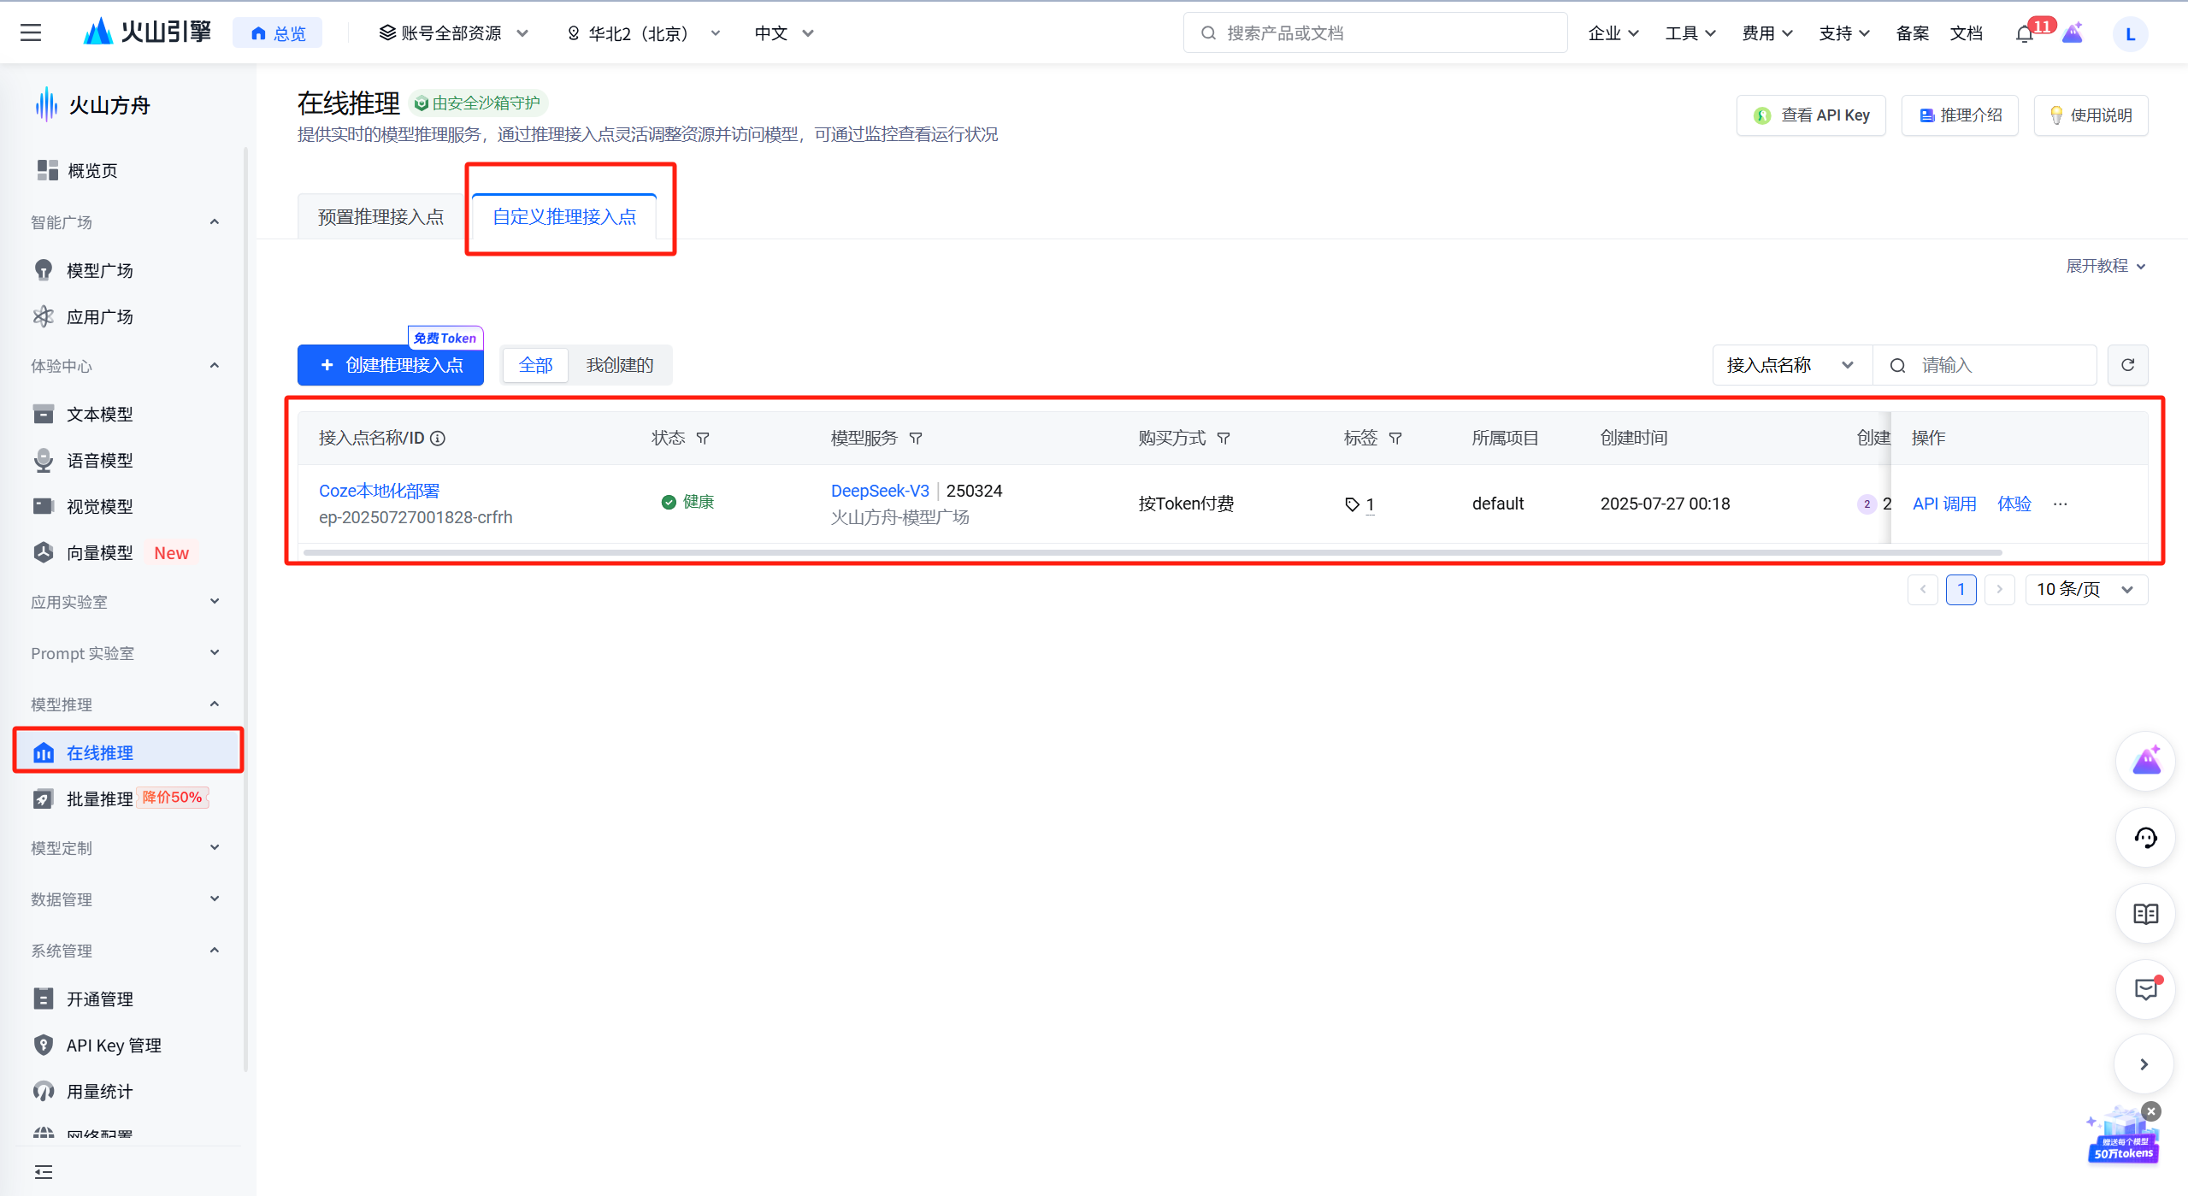Viewport: 2188px width, 1196px height.
Task: Select 在线推理 in sidebar
Action: point(128,752)
